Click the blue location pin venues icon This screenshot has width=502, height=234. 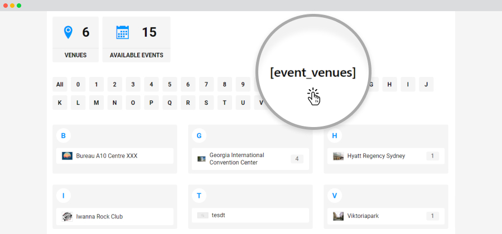click(x=68, y=32)
